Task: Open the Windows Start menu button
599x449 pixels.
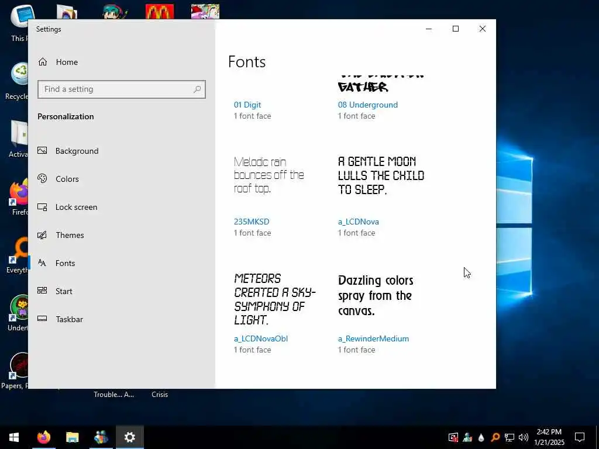Action: point(14,437)
